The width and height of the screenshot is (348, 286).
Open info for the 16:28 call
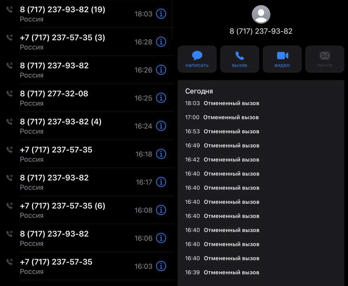[x=161, y=42]
